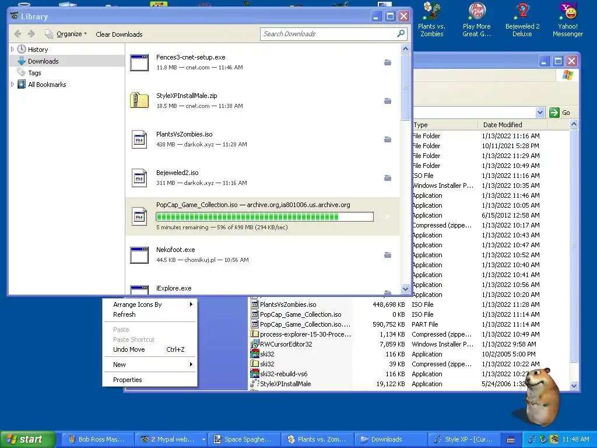Switch to Bob Ross taskbar item
The width and height of the screenshot is (597, 448).
[97, 439]
